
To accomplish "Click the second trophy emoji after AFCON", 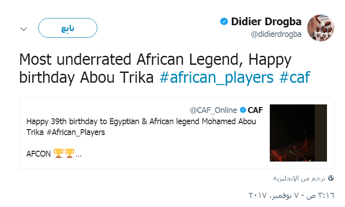I will 69,153.
